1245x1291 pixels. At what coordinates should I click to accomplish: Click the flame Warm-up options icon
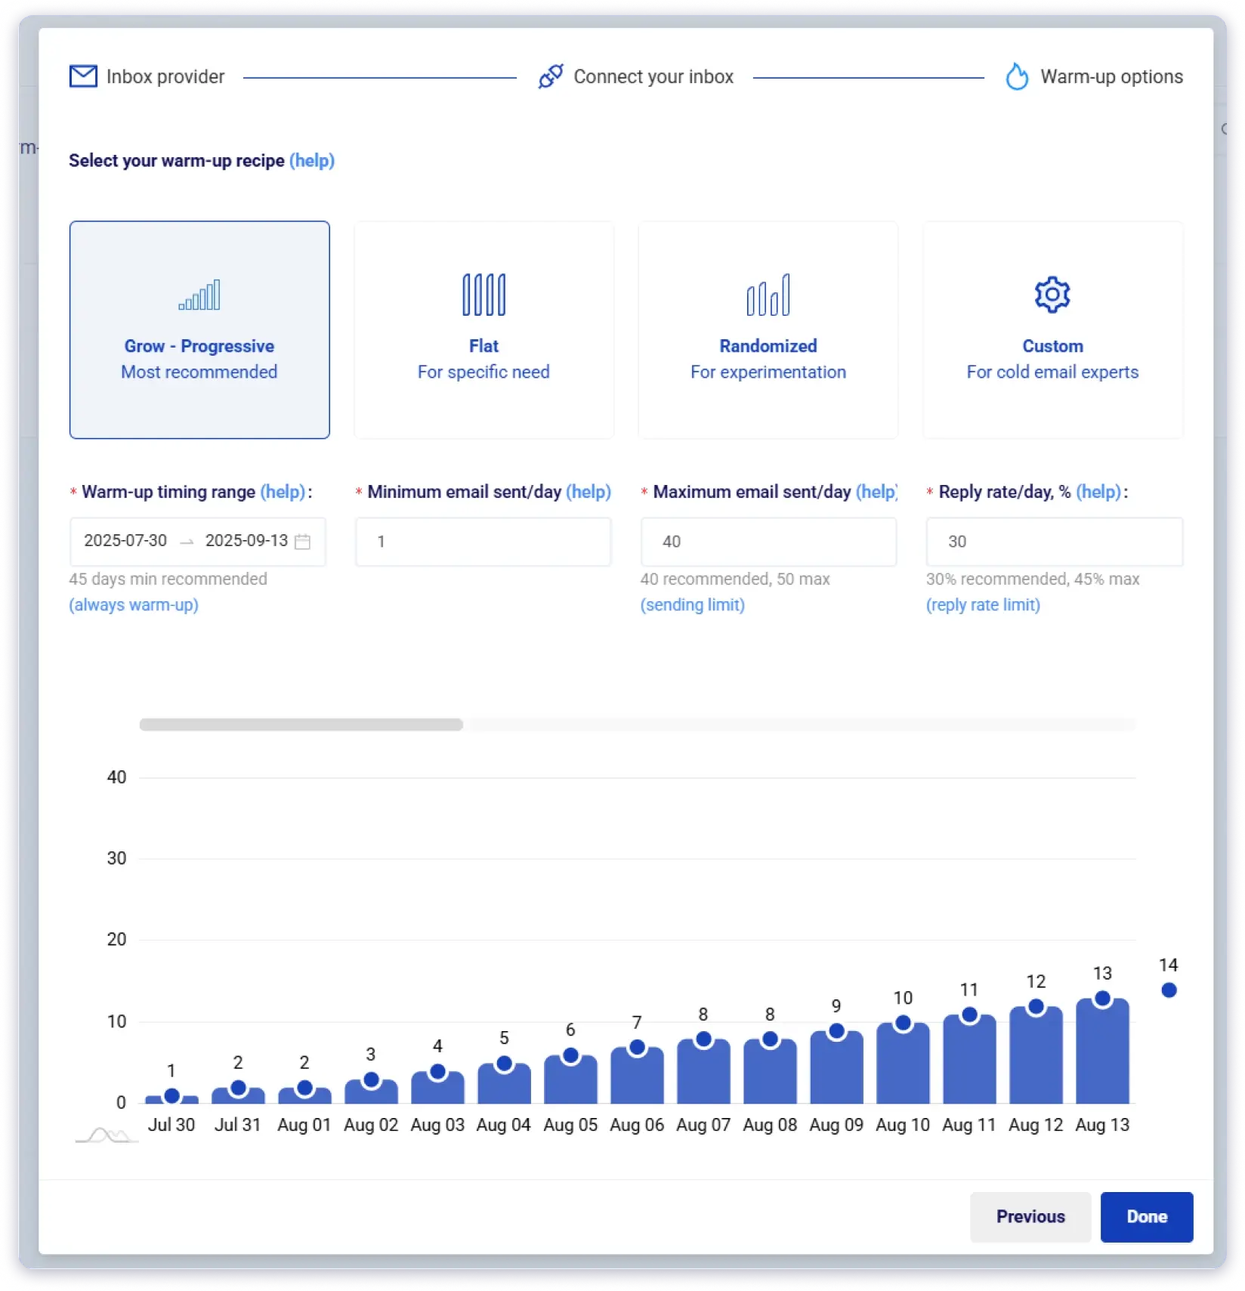[x=1017, y=76]
